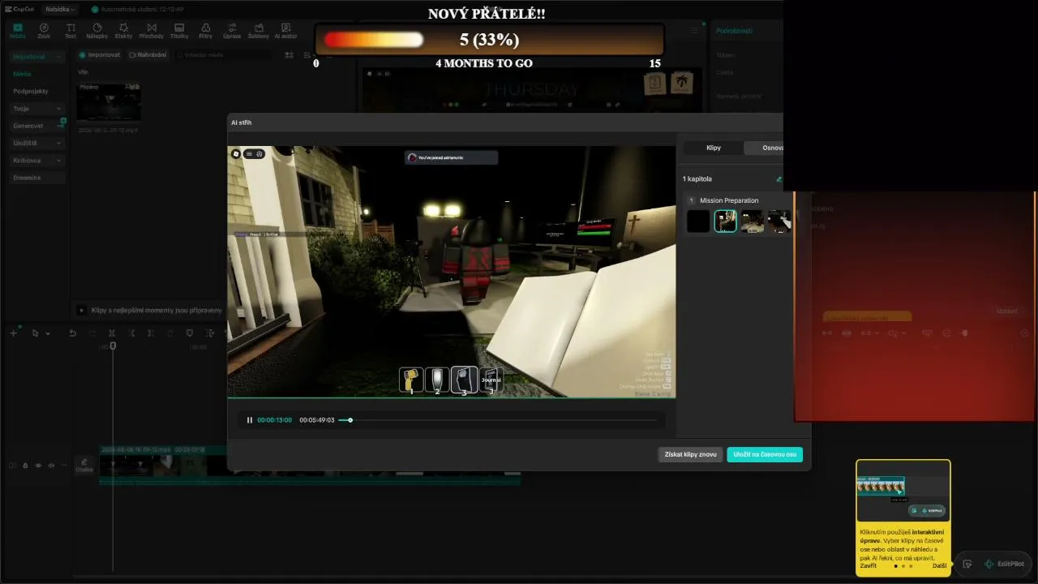The width and height of the screenshot is (1038, 584).
Task: Open the Nálepky stickers panel
Action: [97, 31]
